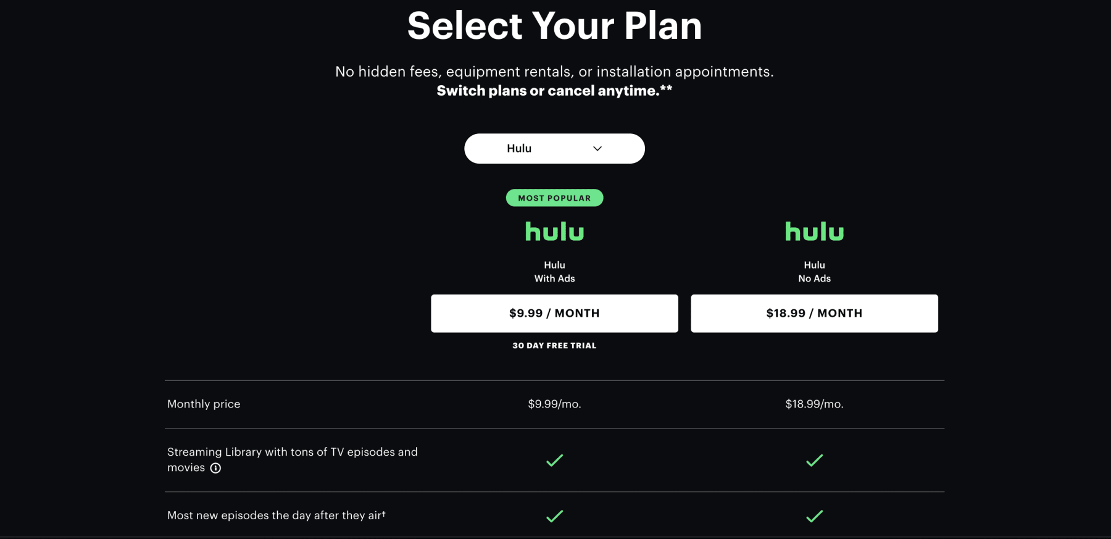Click the chevron arrow in plan selector
The width and height of the screenshot is (1111, 539).
tap(597, 149)
